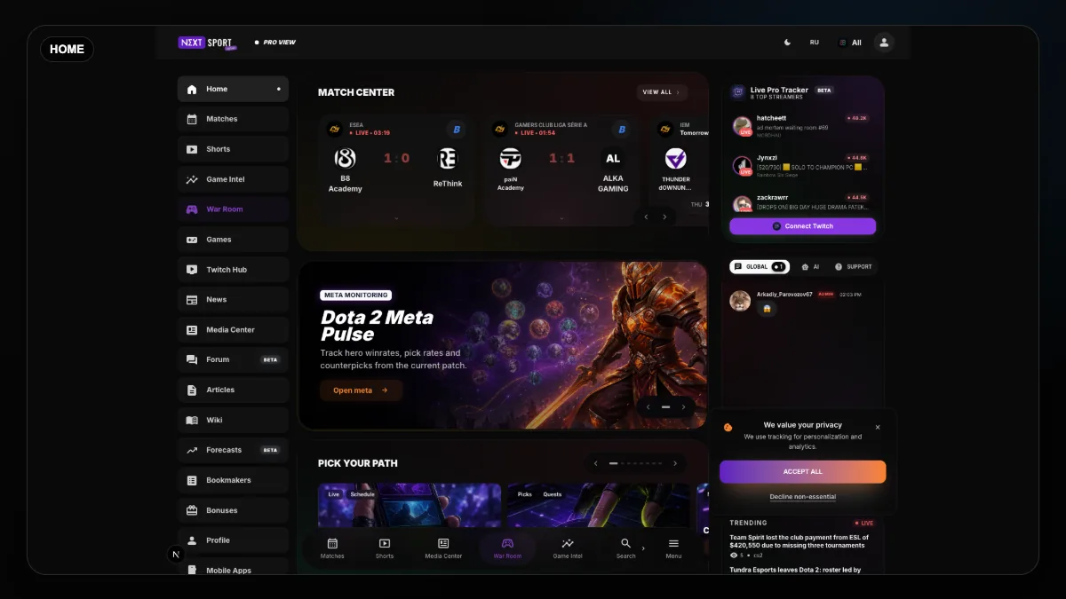Open hatcheett's live stream entry

tap(803, 125)
